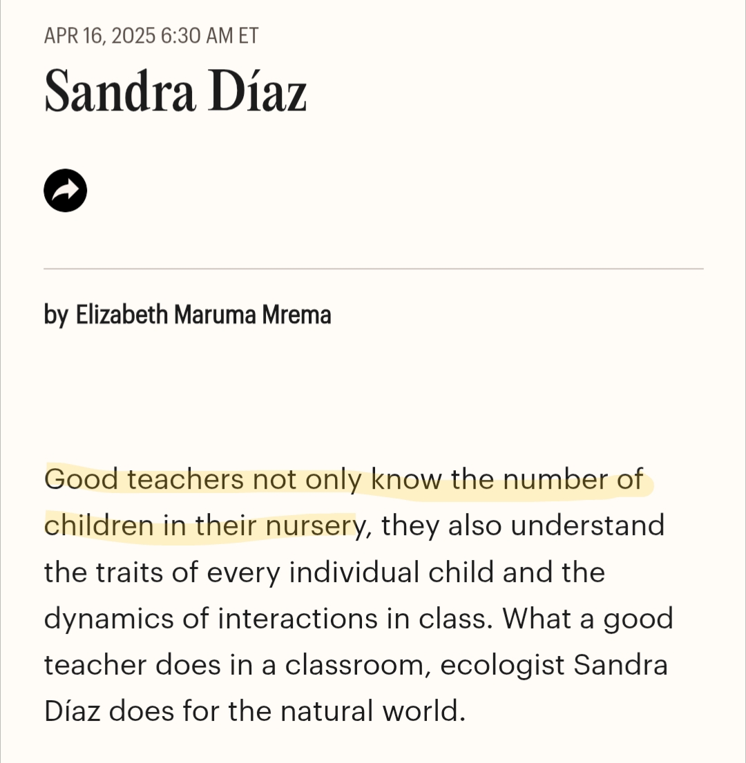This screenshot has width=746, height=763.
Task: Click "What a good" sentence opening
Action: (x=587, y=619)
